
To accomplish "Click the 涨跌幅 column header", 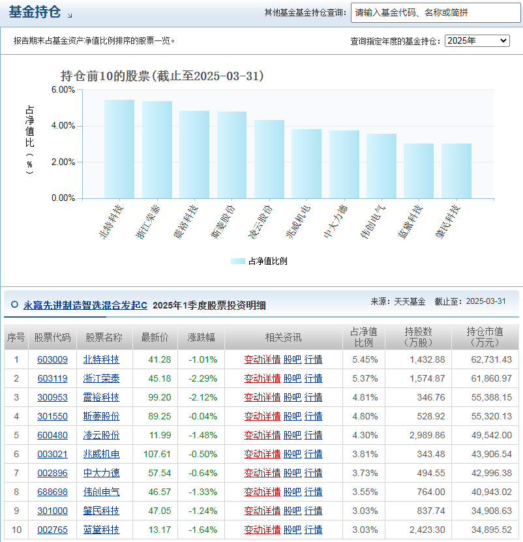I will coord(202,337).
